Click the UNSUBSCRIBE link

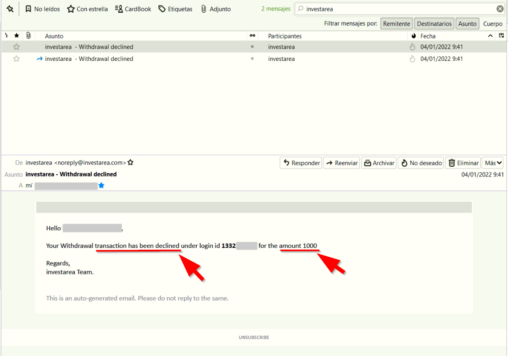click(254, 337)
